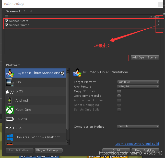Image resolution: width=165 pixels, height=158 pixels.
Task: Click scene index 1 value
Action: (159, 25)
